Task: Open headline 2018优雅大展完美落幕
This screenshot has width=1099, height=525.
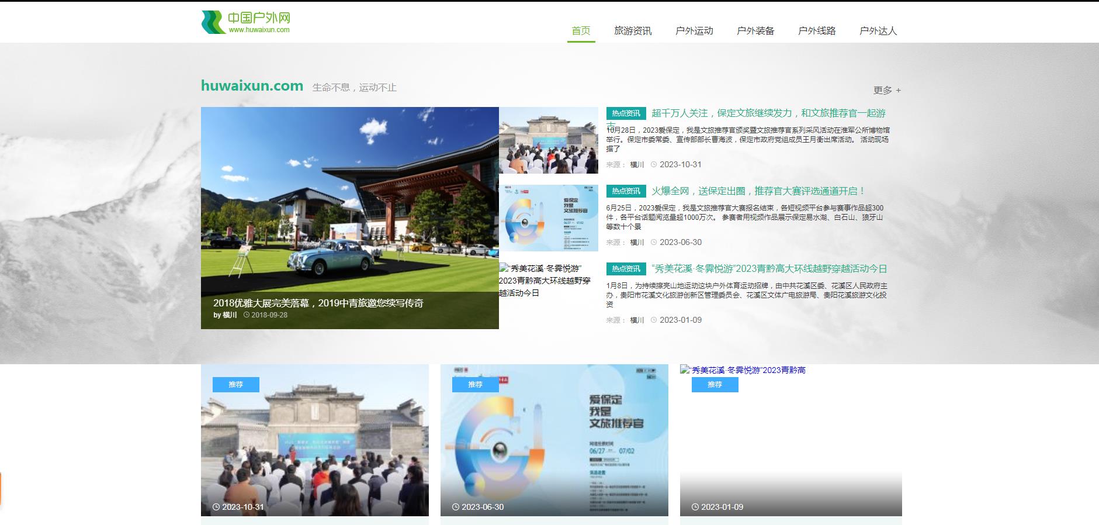Action: pyautogui.click(x=318, y=303)
